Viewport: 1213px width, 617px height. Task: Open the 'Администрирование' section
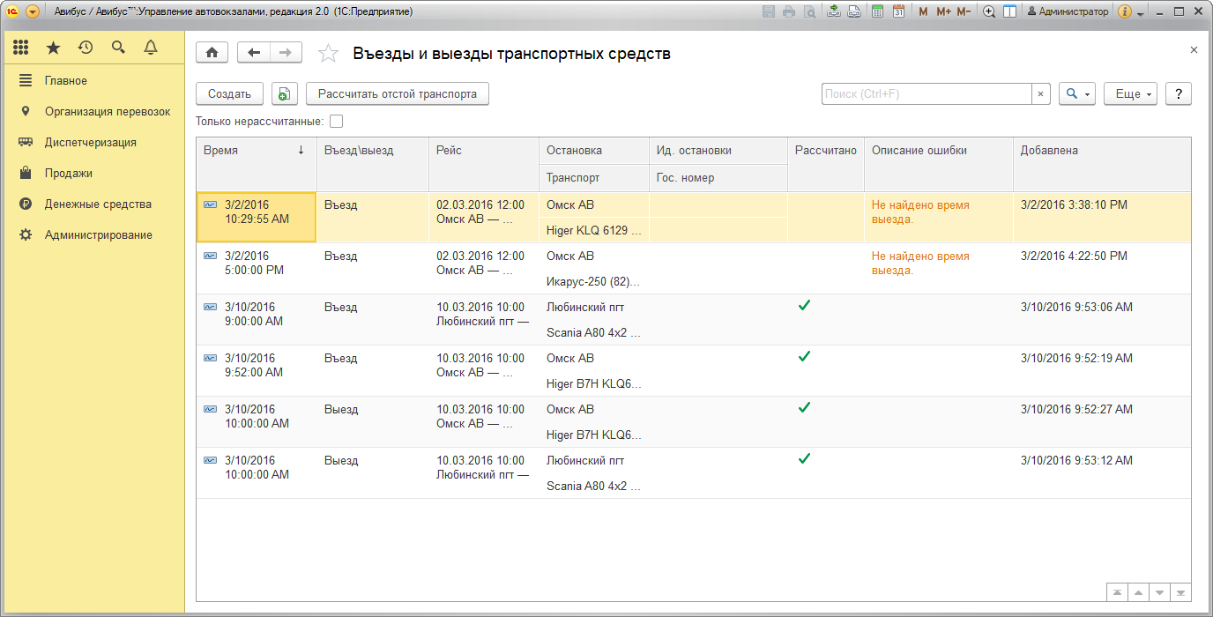pyautogui.click(x=98, y=234)
